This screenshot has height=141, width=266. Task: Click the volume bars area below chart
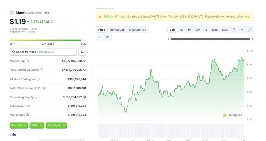pyautogui.click(x=171, y=131)
